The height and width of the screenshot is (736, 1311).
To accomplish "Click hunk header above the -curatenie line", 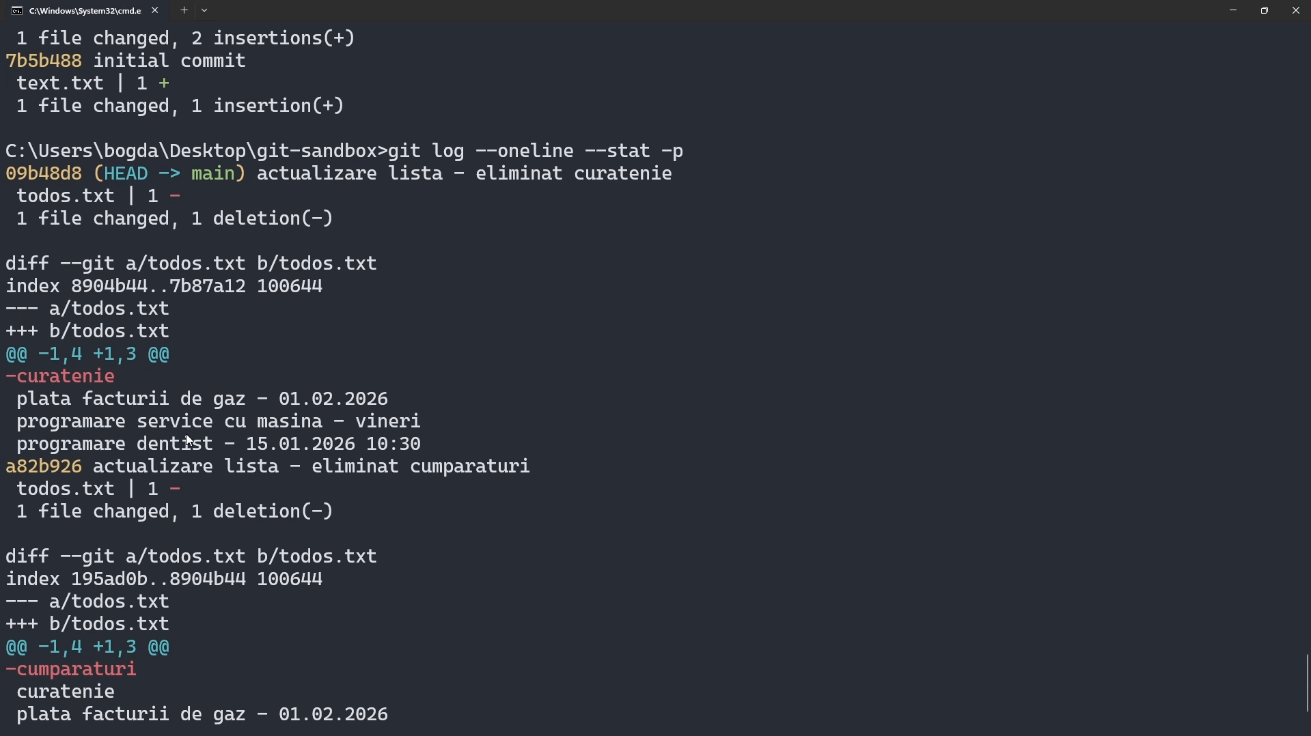I will (x=87, y=354).
